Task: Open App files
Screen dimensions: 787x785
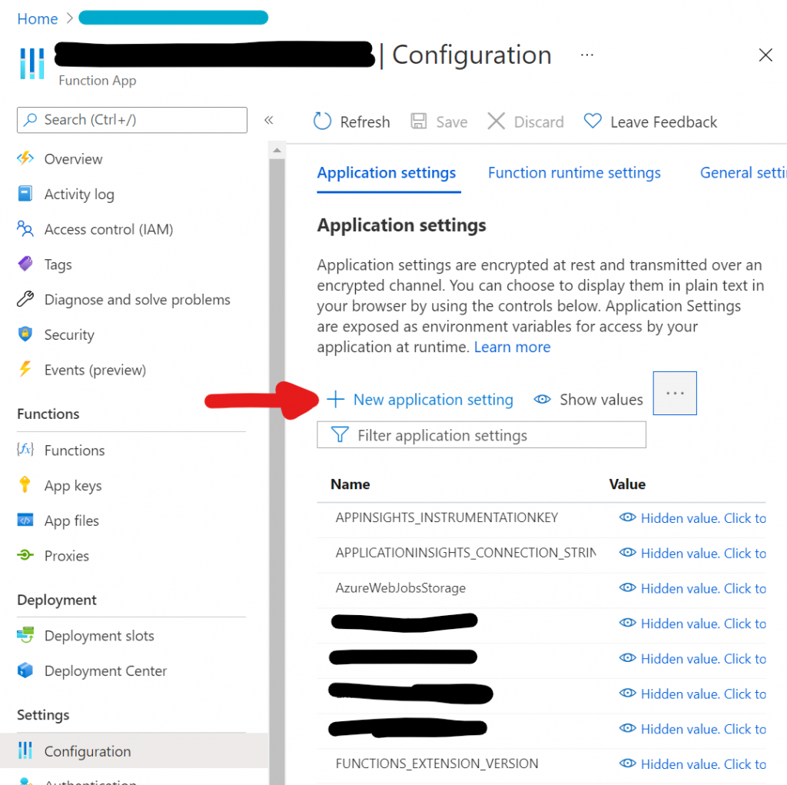Action: [x=71, y=521]
